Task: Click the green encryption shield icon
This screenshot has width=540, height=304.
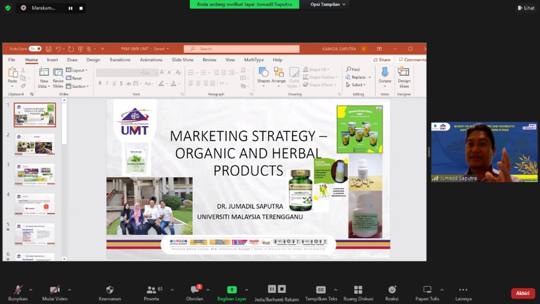Action: [8, 7]
